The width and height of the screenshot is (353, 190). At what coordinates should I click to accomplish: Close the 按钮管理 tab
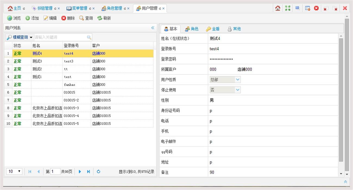[x=59, y=8]
